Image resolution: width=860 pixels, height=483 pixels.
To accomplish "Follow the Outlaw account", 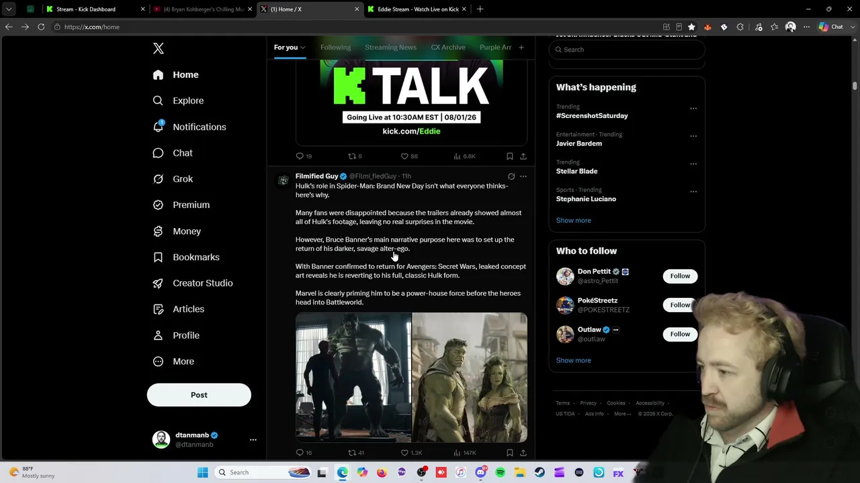I will pos(680,334).
